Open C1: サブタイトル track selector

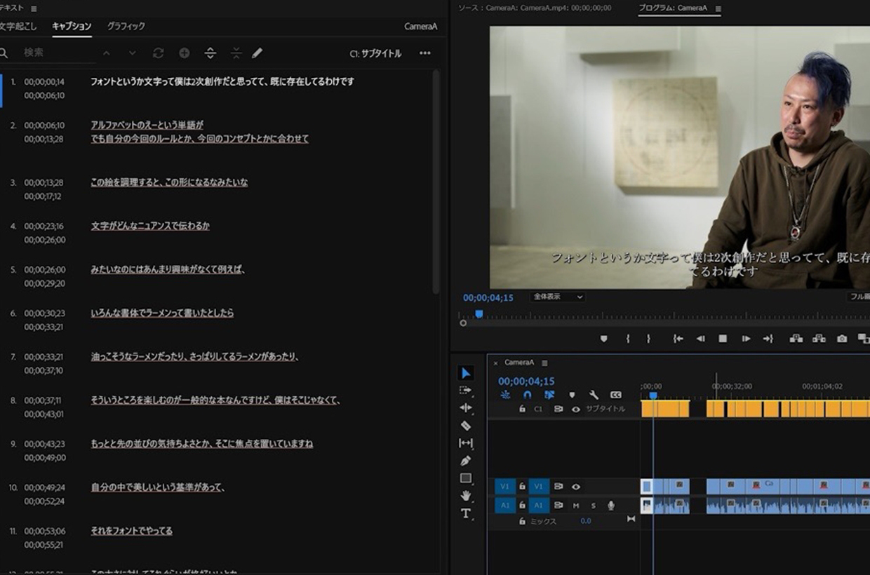pos(375,53)
